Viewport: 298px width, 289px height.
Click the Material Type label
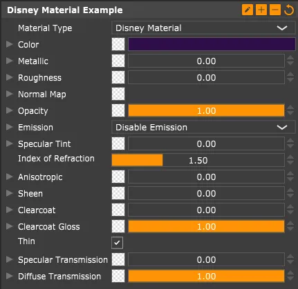point(45,28)
